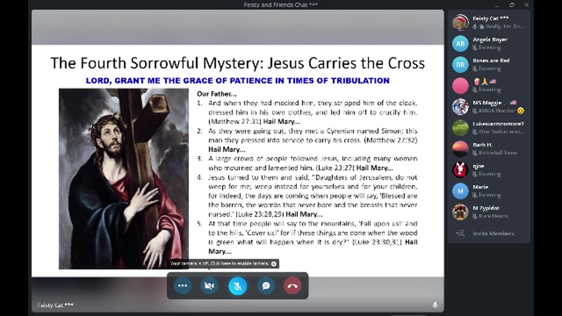The image size is (562, 316).
Task: Click the 'Your camera is off' notice
Action: click(x=219, y=264)
